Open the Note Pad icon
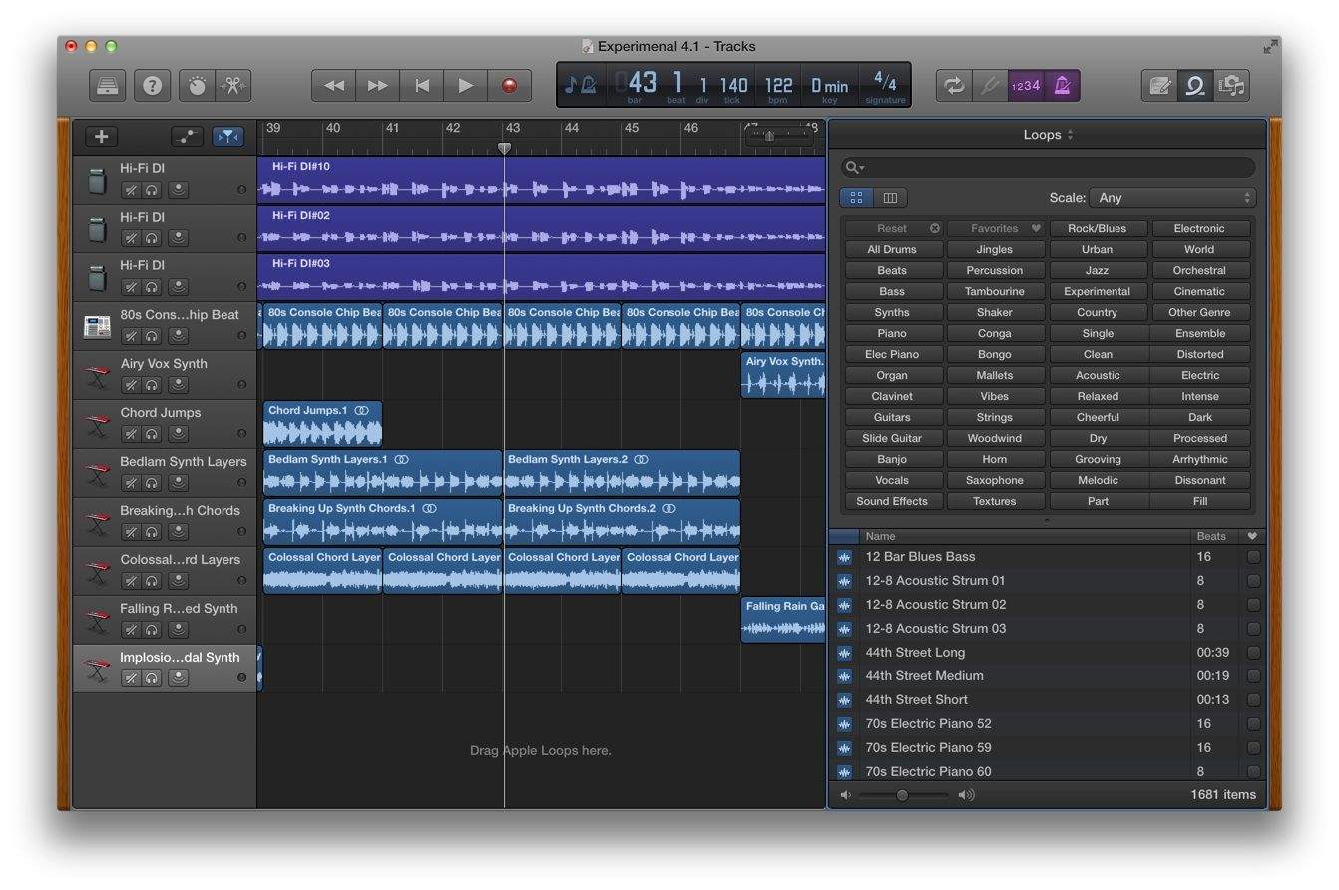This screenshot has height=890, width=1339. [1159, 86]
